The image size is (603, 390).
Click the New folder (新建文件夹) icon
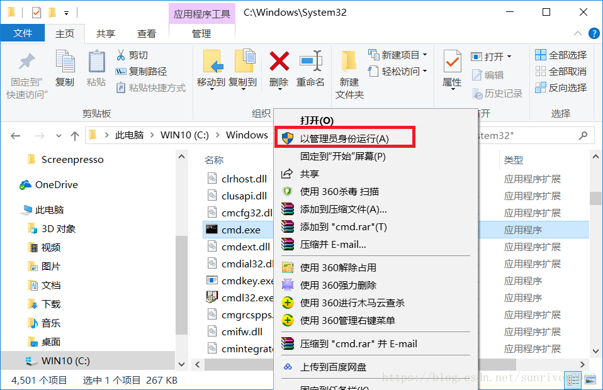tap(349, 62)
